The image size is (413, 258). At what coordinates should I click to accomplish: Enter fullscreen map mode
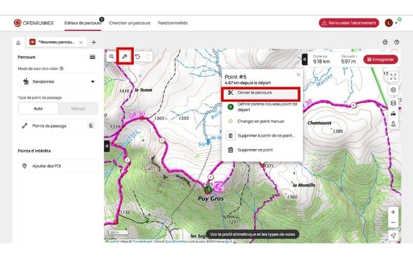tap(393, 76)
